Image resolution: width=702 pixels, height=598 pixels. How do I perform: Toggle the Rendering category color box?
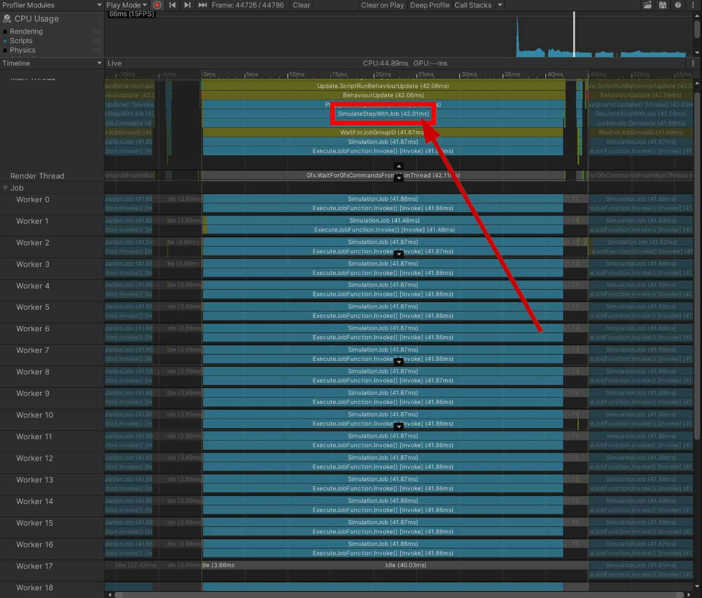[5, 32]
